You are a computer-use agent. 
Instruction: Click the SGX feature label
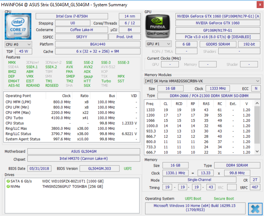pos(87,86)
